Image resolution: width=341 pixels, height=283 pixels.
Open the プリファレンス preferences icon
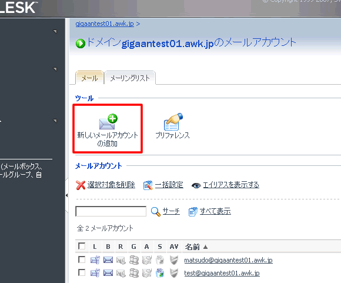coord(173,121)
